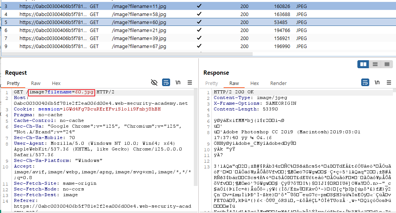The image size is (396, 213).
Task: Select history row for filename=11.jpg
Action: 198,6
